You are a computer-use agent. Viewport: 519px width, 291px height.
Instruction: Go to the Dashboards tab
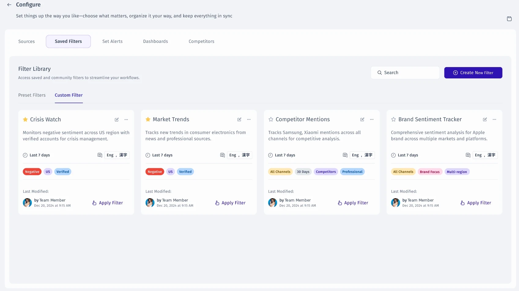pyautogui.click(x=156, y=41)
